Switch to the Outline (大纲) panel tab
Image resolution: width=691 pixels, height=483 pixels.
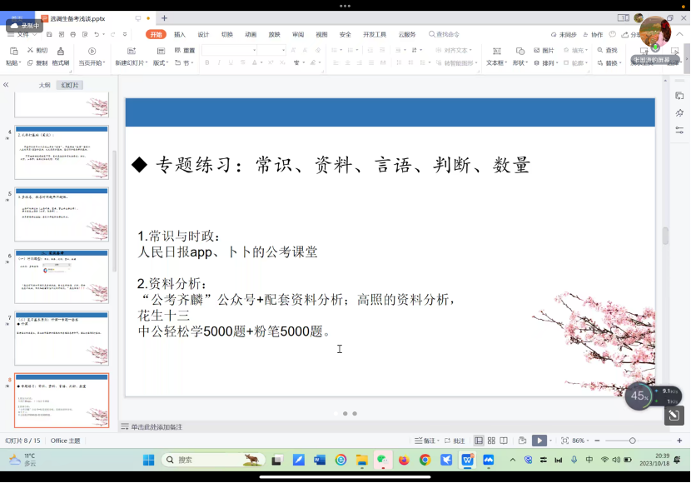pyautogui.click(x=44, y=85)
